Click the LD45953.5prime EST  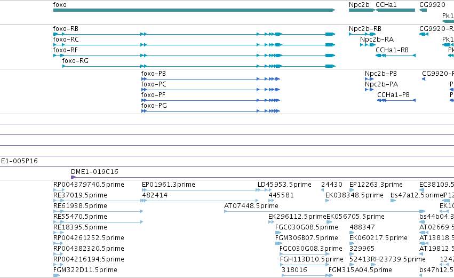(265, 190)
